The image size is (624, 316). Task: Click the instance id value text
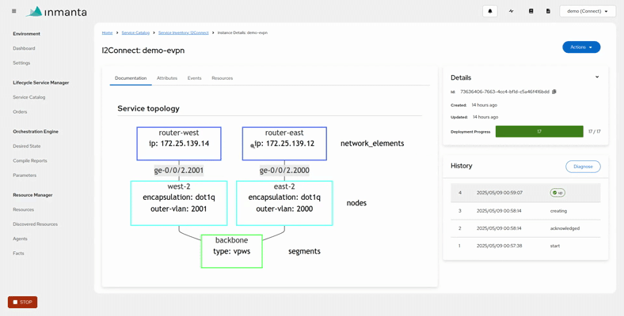[x=504, y=92]
